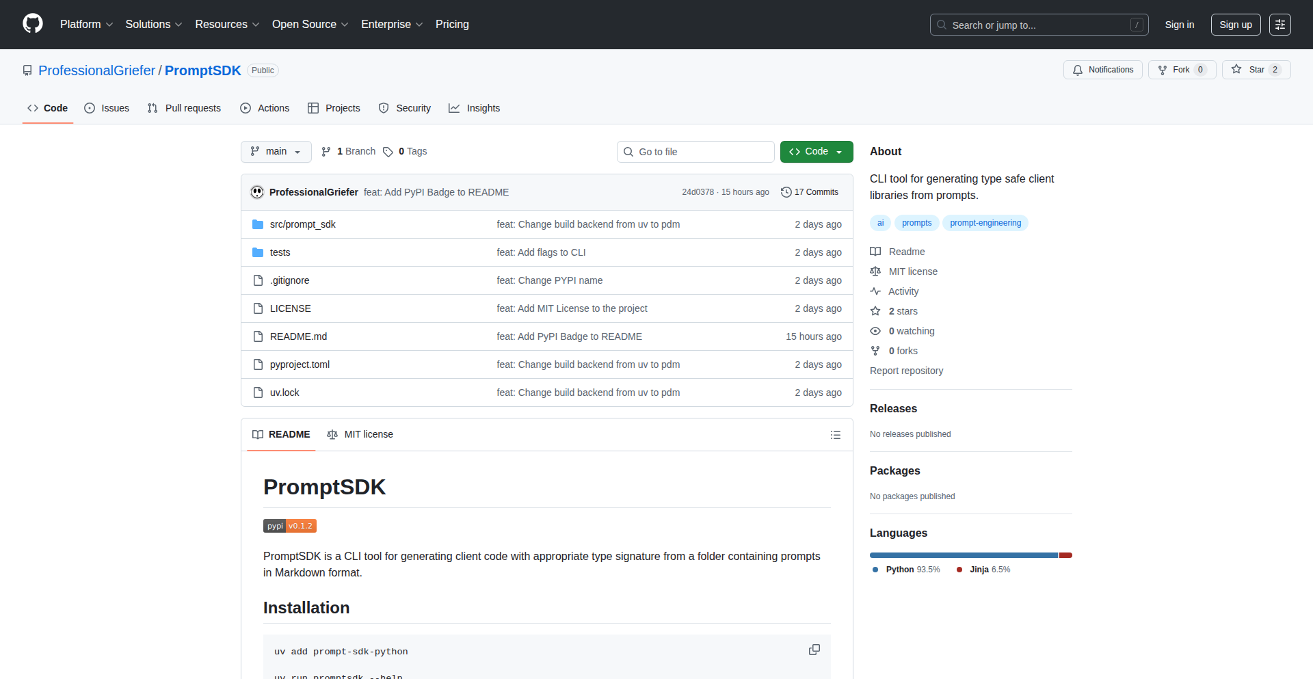
Task: Click the Sign up button
Action: pyautogui.click(x=1235, y=25)
